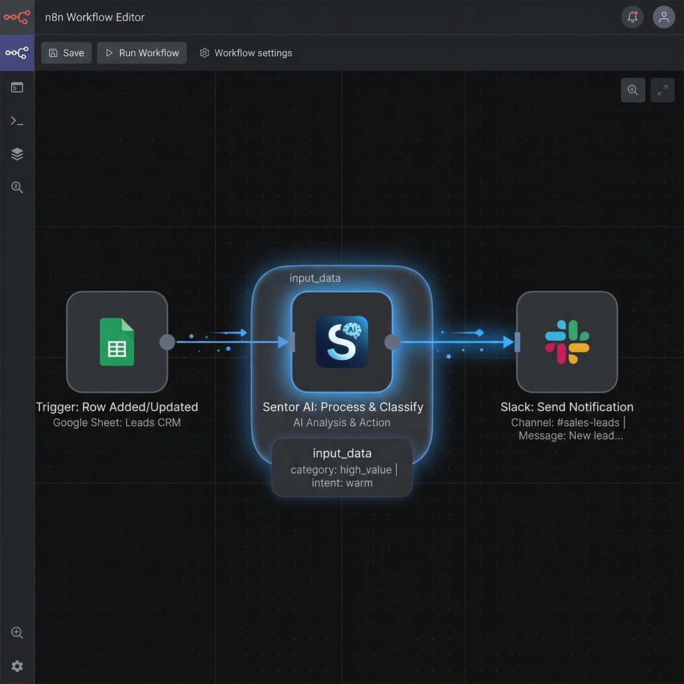684x684 pixels.
Task: Select the Slack notification node
Action: pos(567,342)
